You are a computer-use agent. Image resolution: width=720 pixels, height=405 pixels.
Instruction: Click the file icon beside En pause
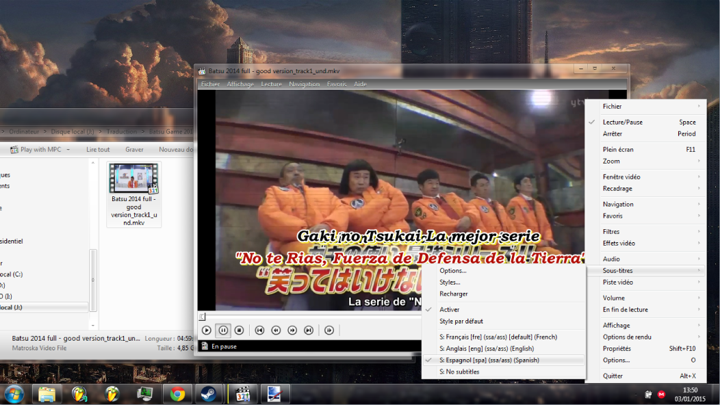[205, 346]
